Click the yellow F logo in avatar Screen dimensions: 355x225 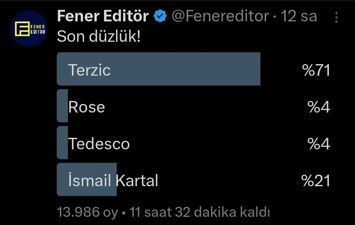(22, 29)
